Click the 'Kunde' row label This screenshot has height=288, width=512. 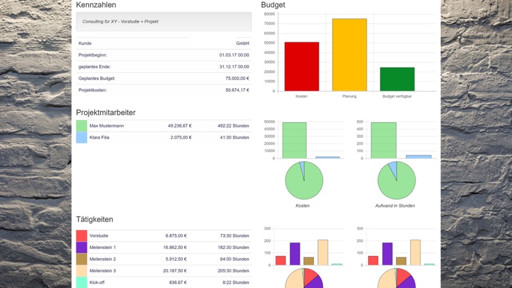point(85,44)
